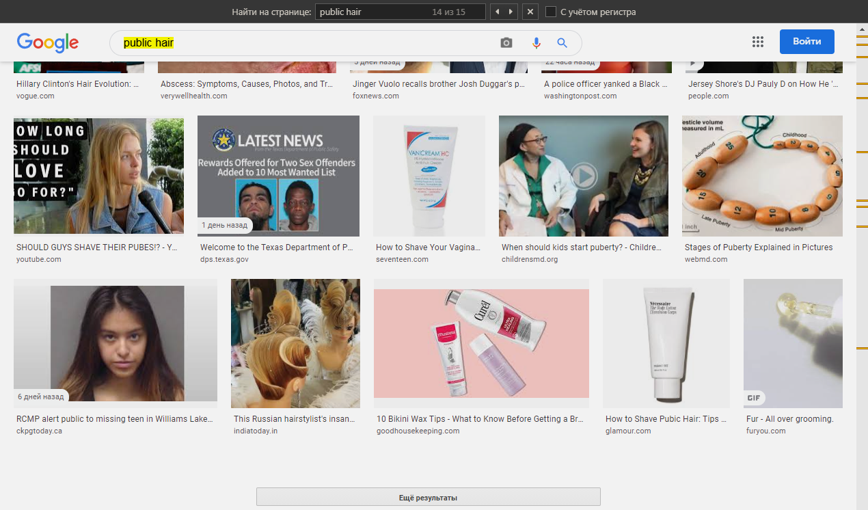Click the Google search box
This screenshot has width=868, height=510.
coord(345,43)
